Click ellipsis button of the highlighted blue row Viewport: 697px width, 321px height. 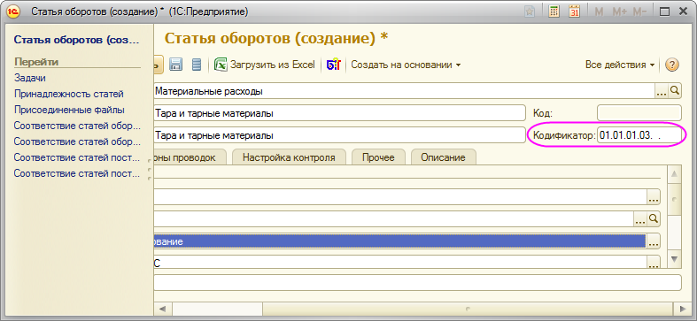[x=654, y=241]
